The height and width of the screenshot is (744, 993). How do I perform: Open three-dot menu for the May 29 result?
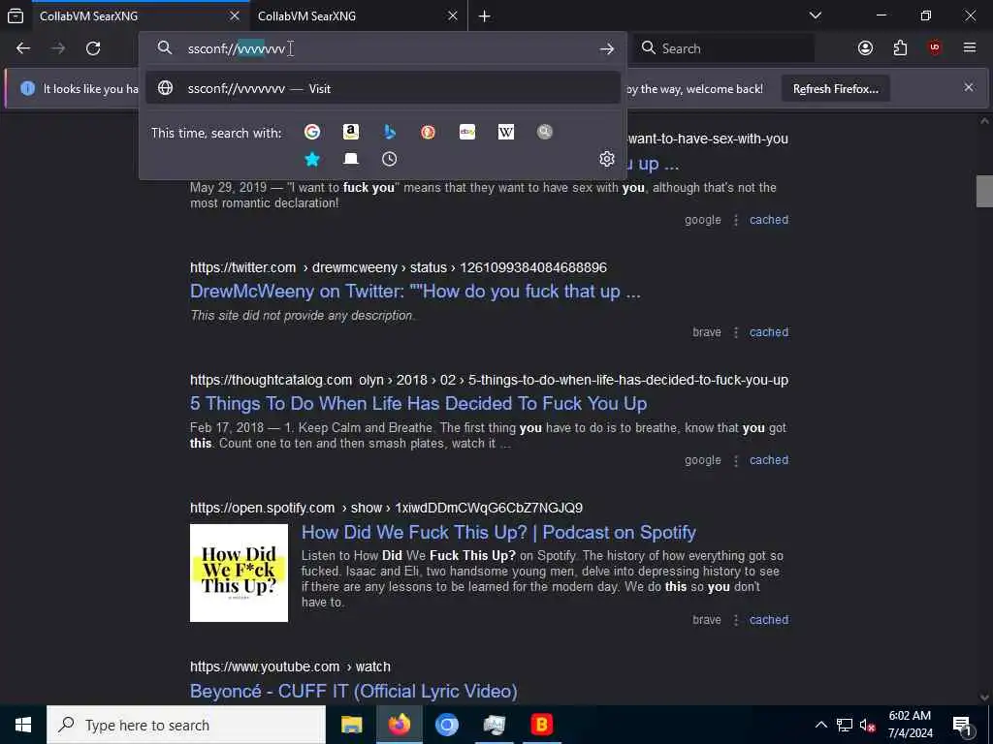tap(736, 220)
